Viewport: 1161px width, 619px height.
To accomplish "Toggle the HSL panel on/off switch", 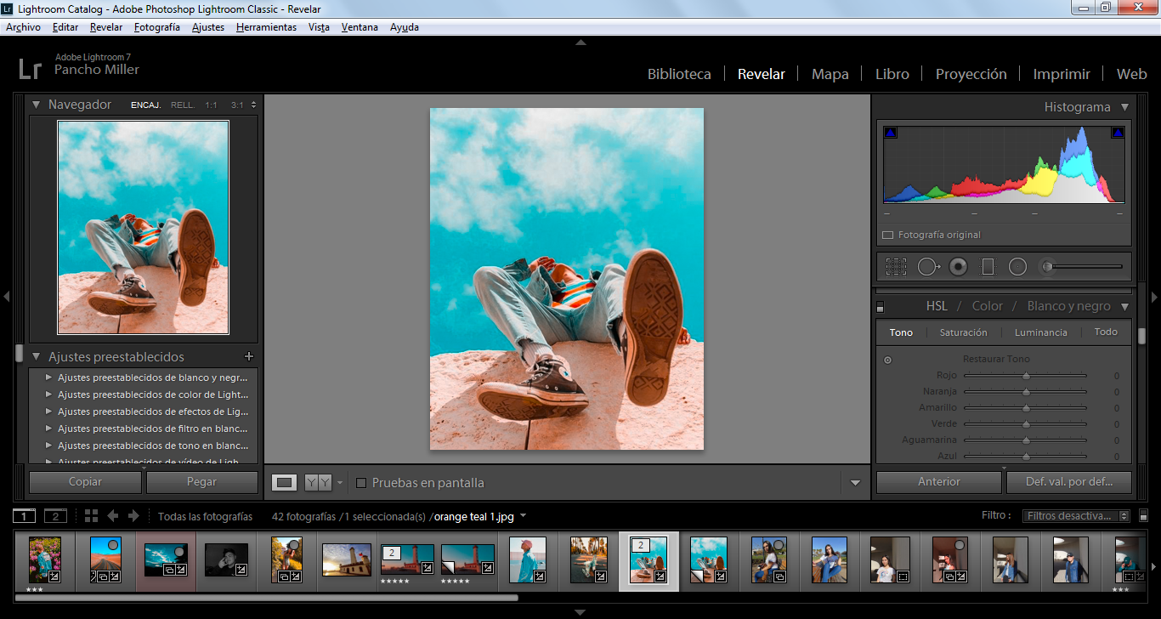I will click(x=880, y=307).
